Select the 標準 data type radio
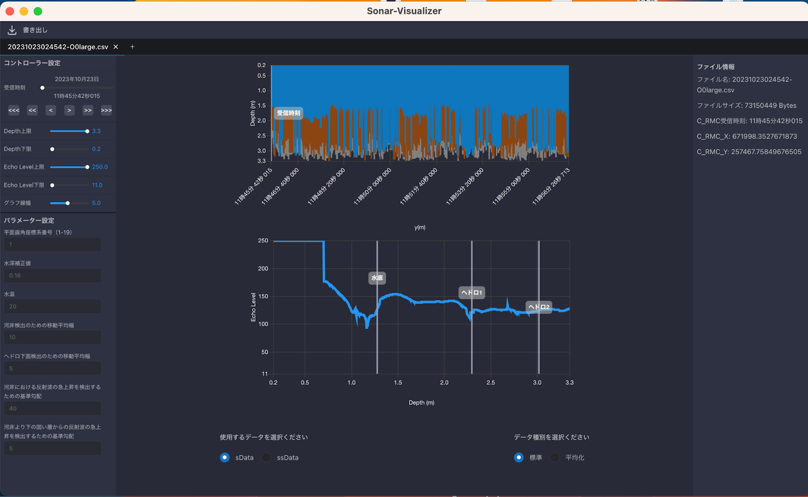Image resolution: width=808 pixels, height=497 pixels. pos(519,458)
